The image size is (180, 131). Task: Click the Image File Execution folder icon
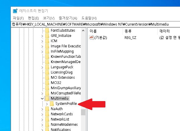pos(47,46)
